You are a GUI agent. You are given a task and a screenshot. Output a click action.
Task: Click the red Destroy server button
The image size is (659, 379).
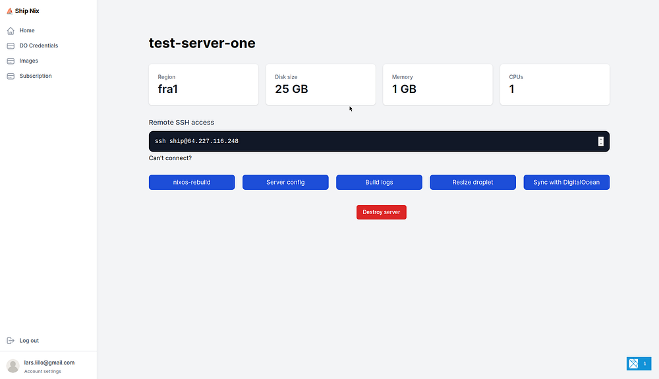(381, 212)
